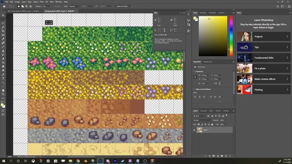This screenshot has width=292, height=164.
Task: Open adjustment layer menu at Layers panel bottom
Action: (x=218, y=156)
